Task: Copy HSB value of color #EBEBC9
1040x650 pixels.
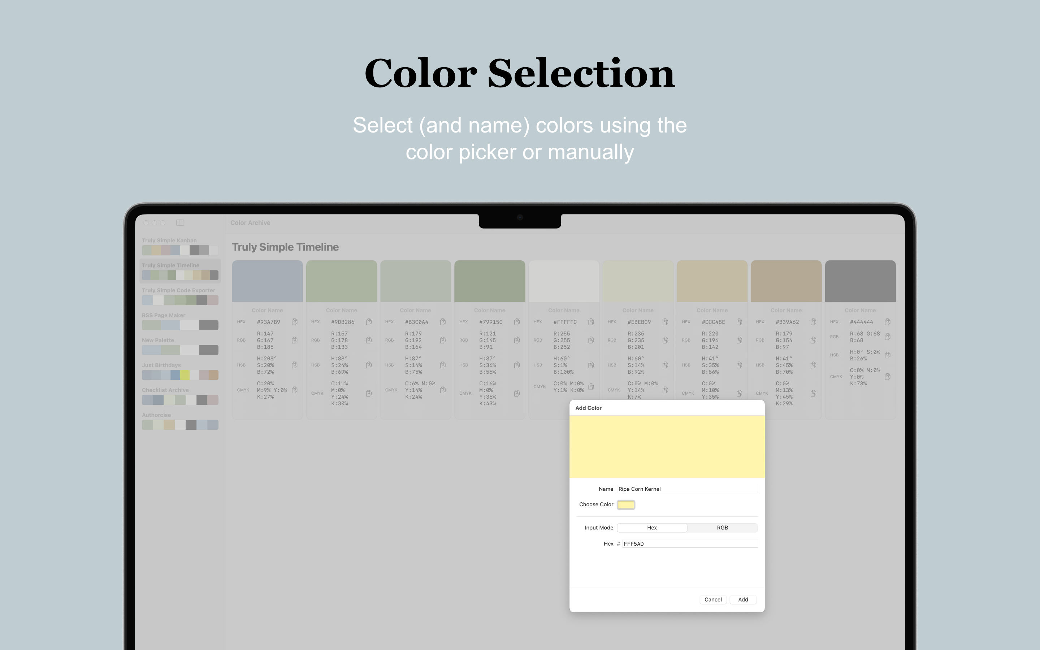Action: (665, 365)
